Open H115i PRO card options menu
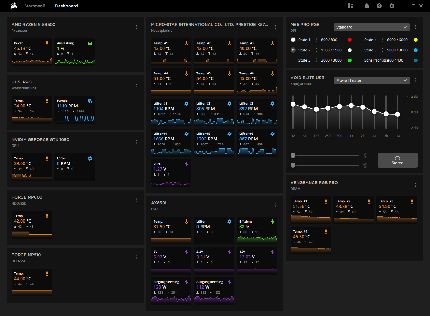430x316 pixels. pyautogui.click(x=136, y=85)
